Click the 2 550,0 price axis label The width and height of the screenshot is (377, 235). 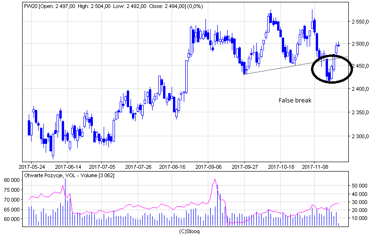click(360, 22)
